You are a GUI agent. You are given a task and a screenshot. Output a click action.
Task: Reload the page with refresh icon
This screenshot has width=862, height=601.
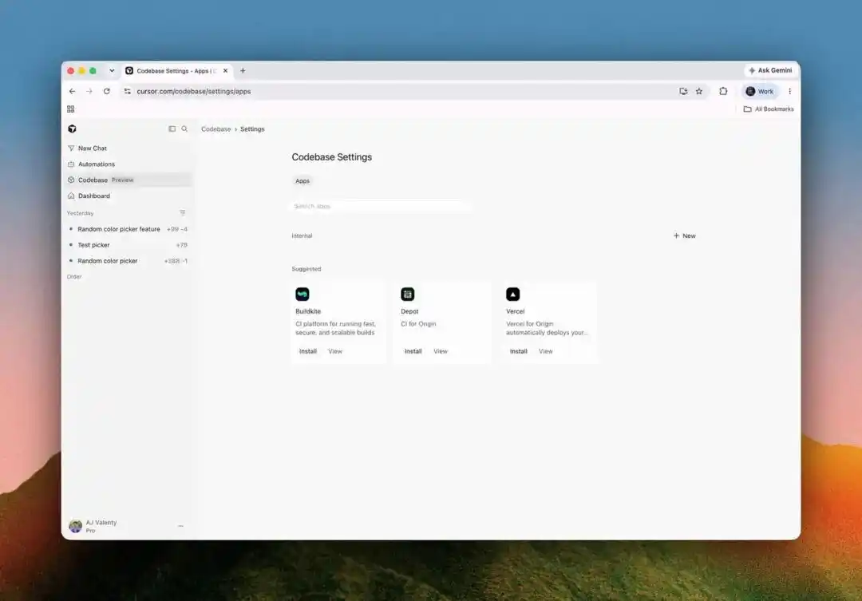[x=107, y=91]
